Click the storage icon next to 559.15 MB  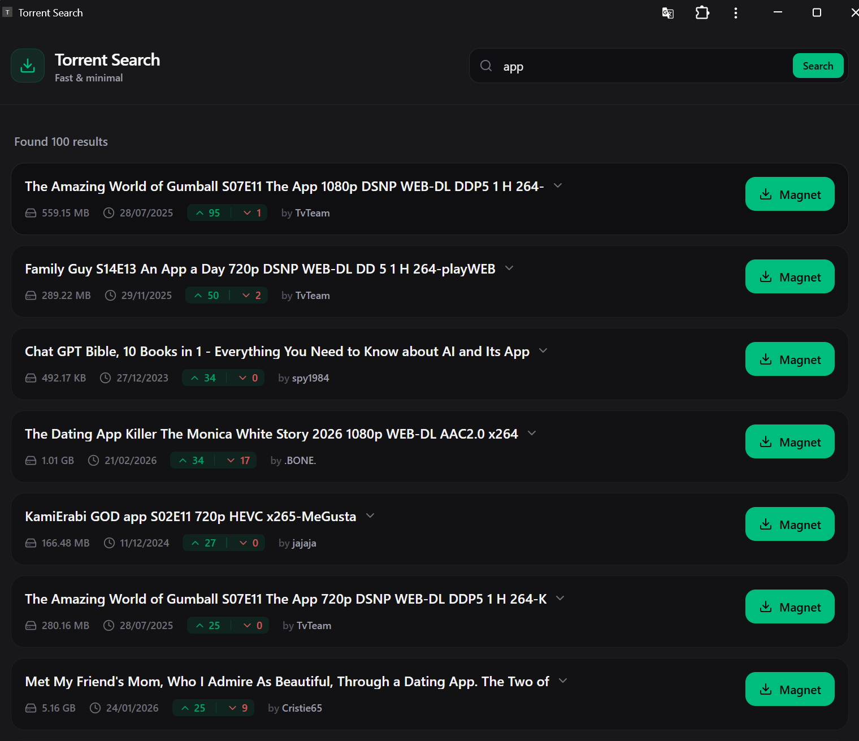(31, 213)
